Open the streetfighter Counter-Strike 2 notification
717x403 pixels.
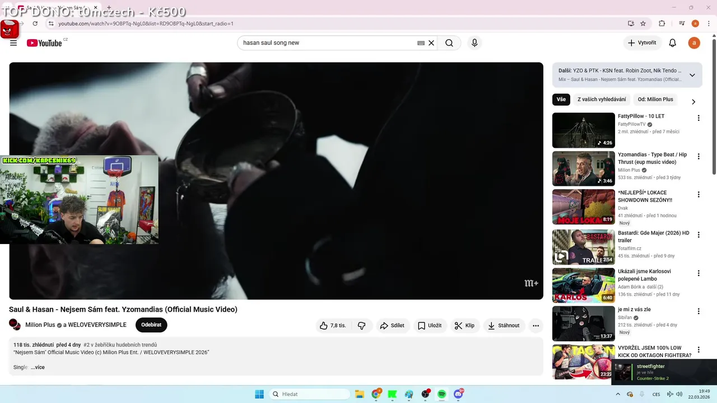coord(664,372)
